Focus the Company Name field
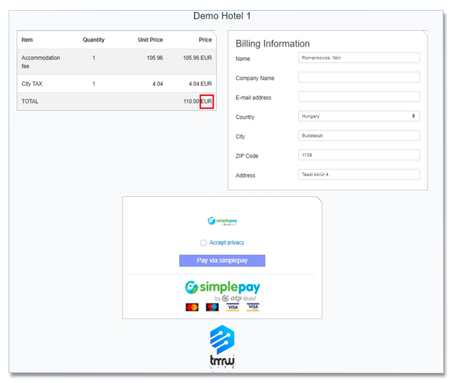457x383 pixels. tap(359, 77)
